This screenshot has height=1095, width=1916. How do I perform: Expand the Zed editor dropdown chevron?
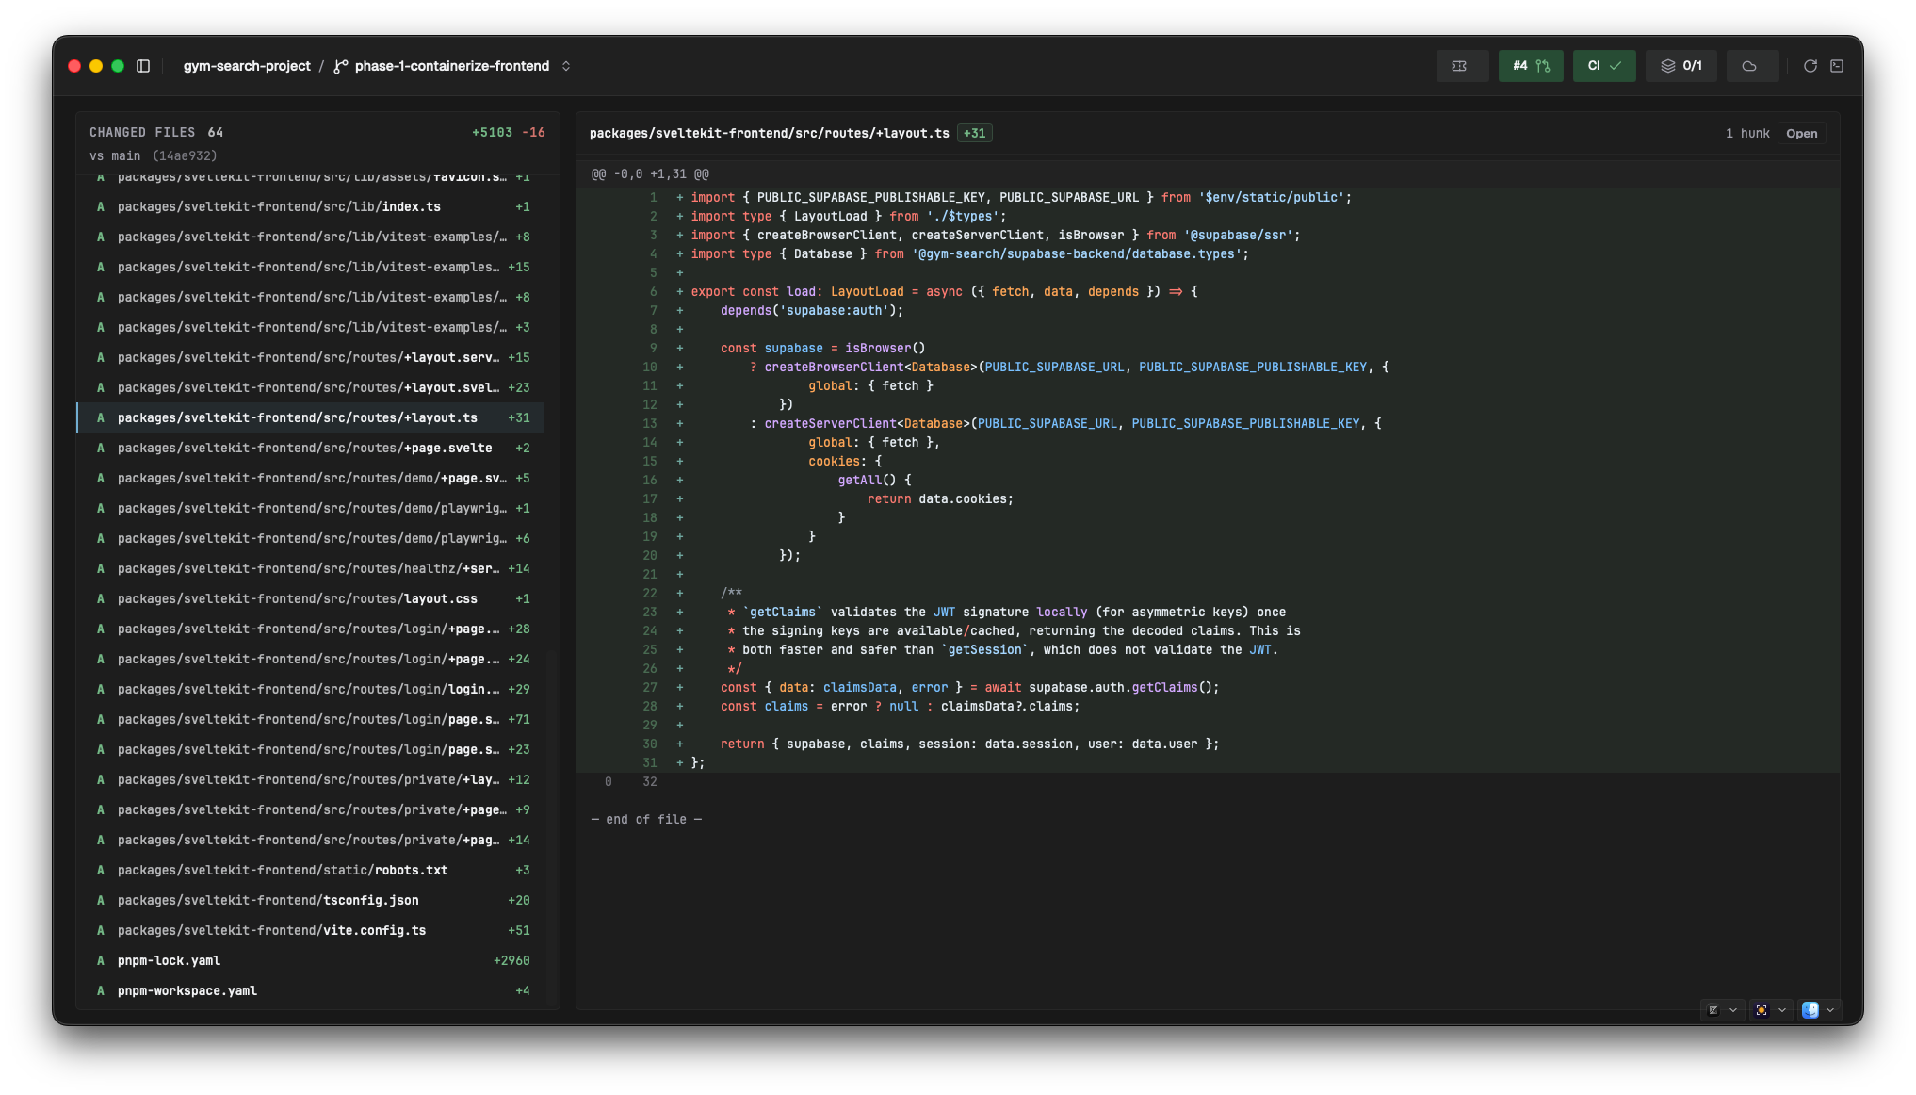click(x=1733, y=1010)
